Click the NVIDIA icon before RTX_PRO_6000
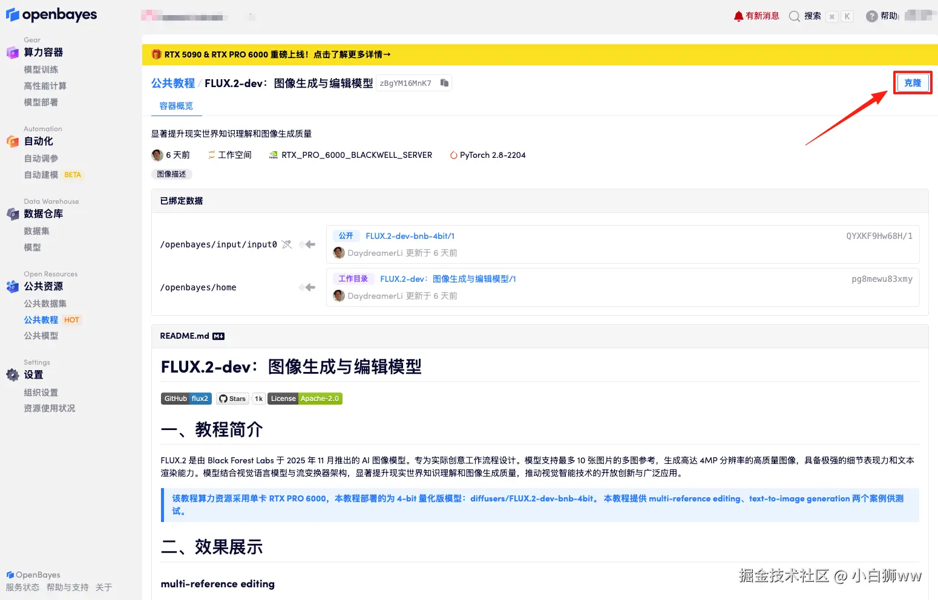 coord(274,155)
